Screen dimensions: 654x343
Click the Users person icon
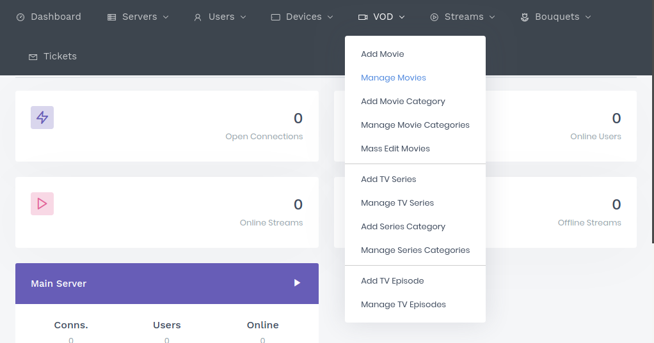coord(198,17)
